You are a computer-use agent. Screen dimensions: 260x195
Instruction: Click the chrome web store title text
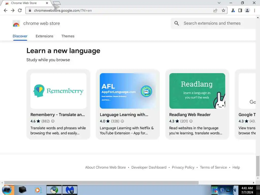coord(42,23)
